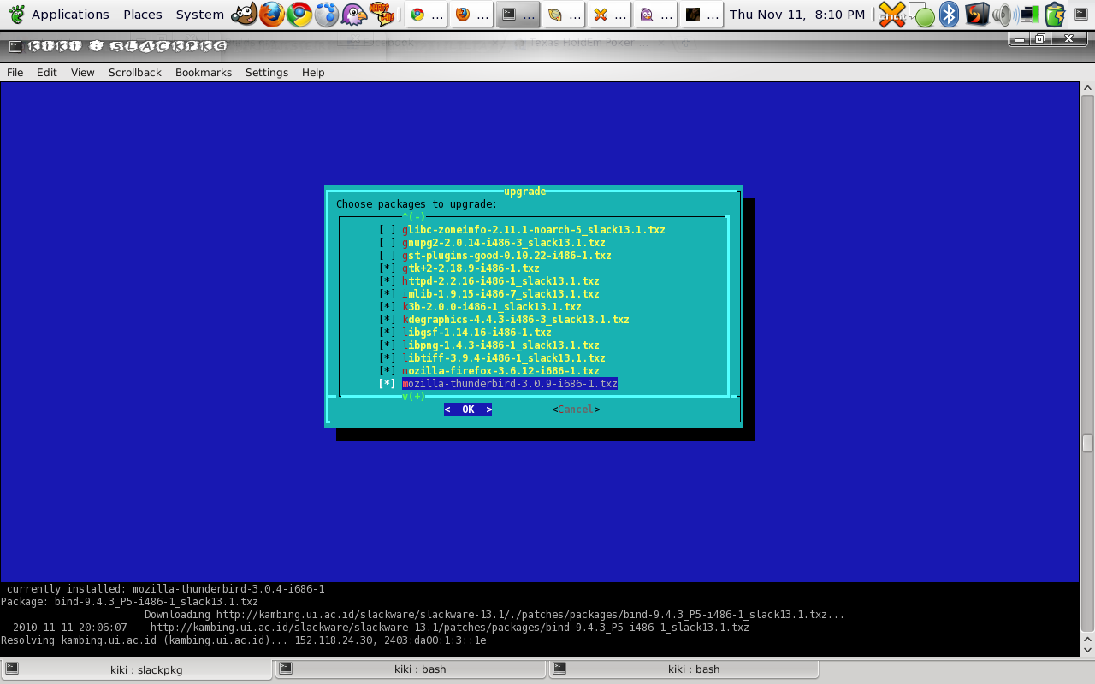The width and height of the screenshot is (1095, 684).
Task: Uncheck the k3b-2.0.0 package checkbox
Action: pos(388,307)
